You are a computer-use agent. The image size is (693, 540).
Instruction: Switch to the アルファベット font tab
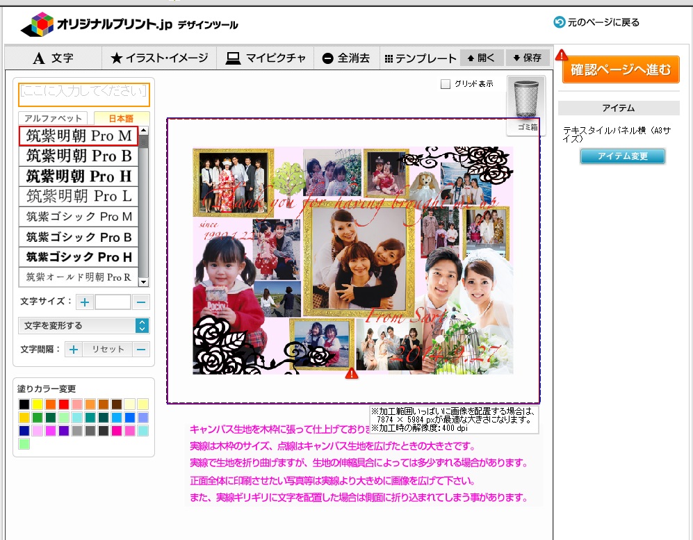pyautogui.click(x=53, y=118)
